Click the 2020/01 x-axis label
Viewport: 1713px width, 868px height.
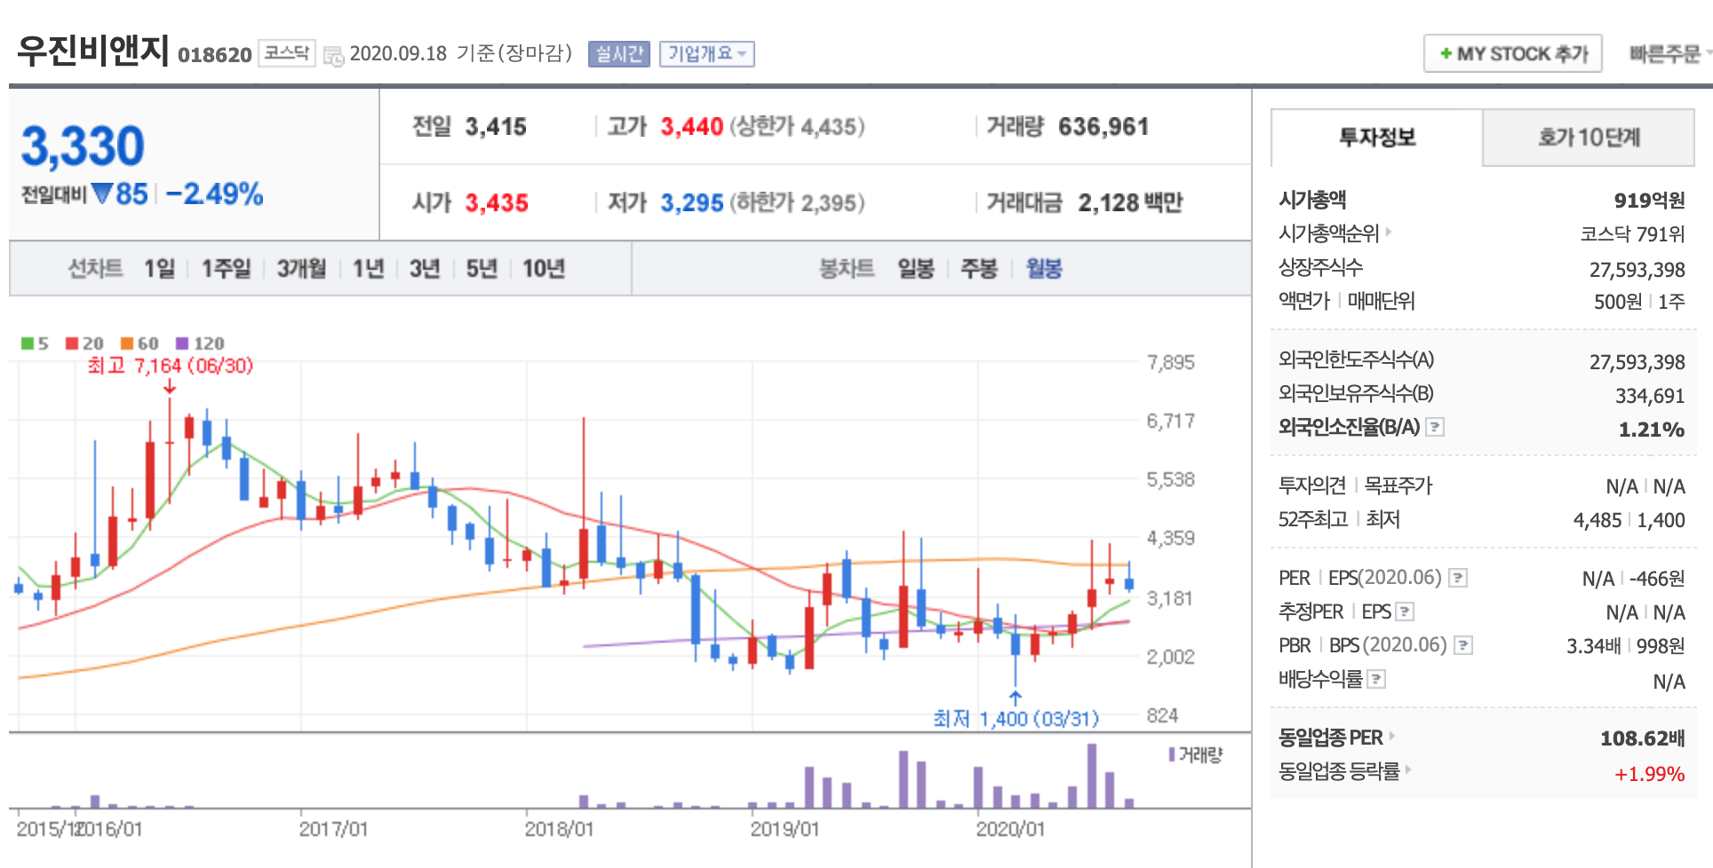pos(1010,829)
